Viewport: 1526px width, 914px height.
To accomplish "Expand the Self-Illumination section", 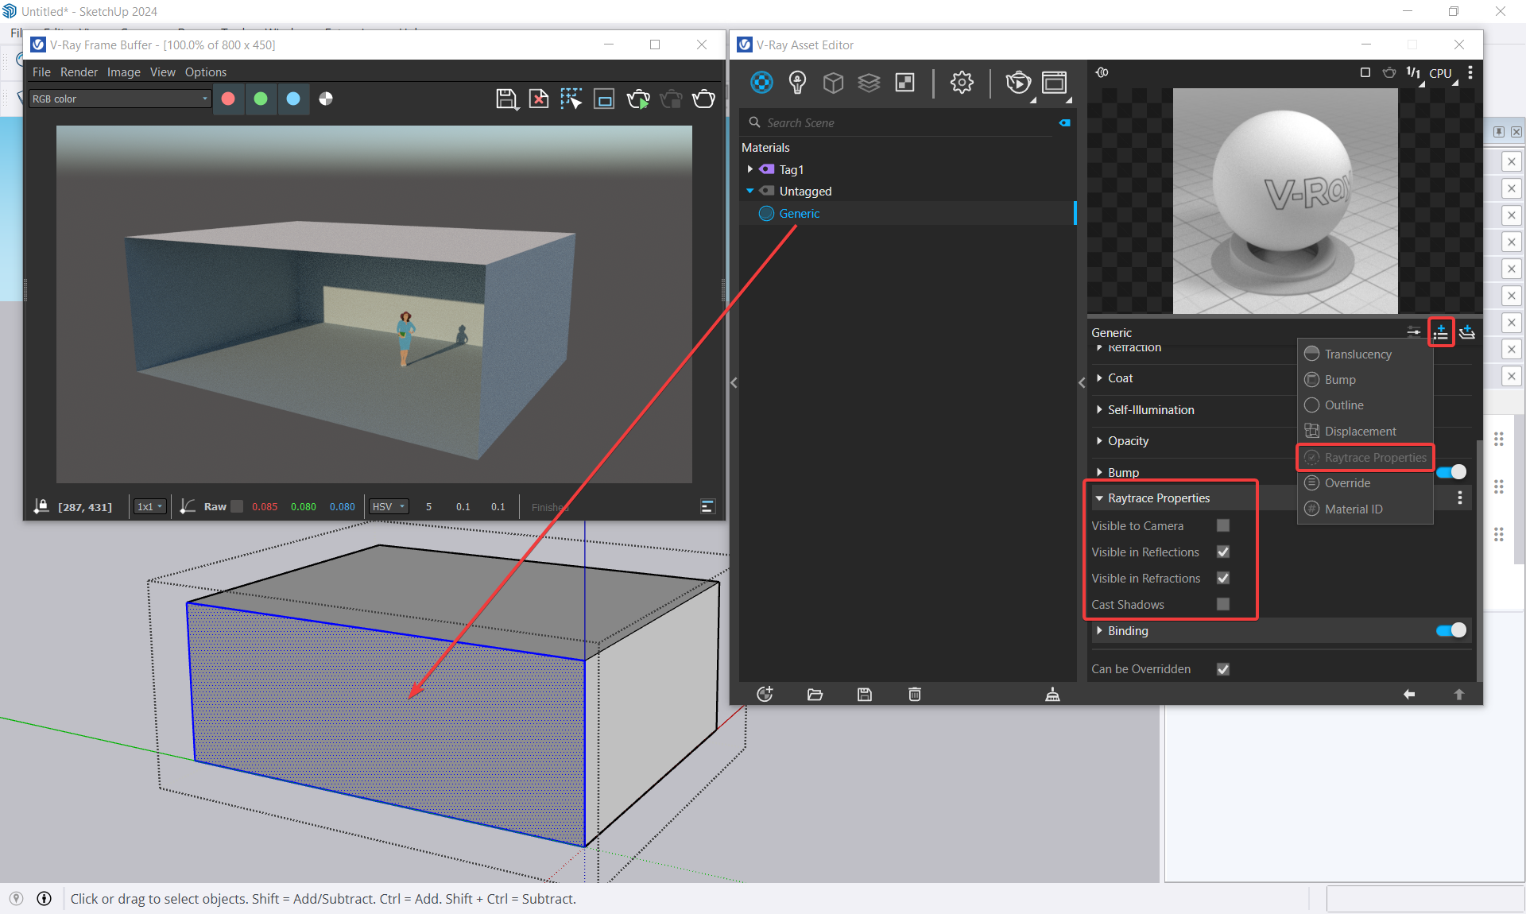I will (x=1099, y=410).
